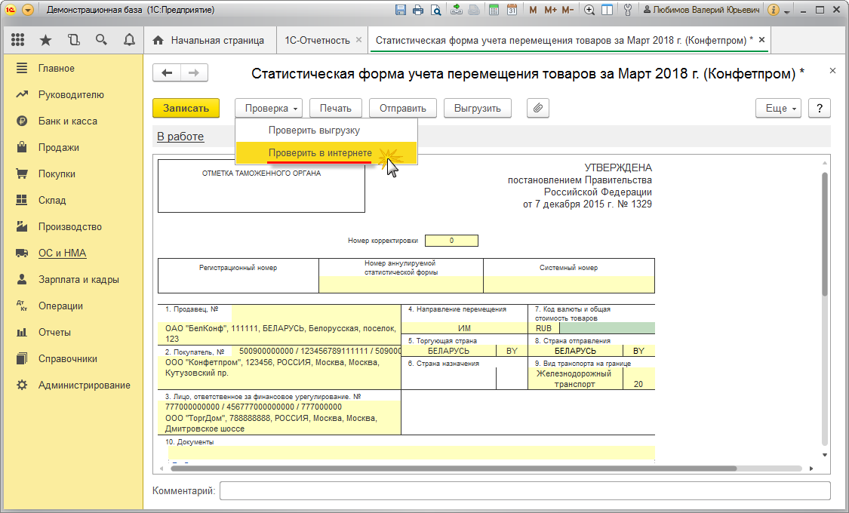This screenshot has width=849, height=513.
Task: Save with the floppy disk icon in title bar
Action: 401,10
